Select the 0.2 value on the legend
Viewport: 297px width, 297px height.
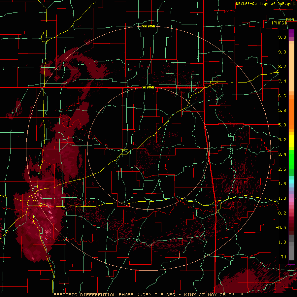(x=282, y=213)
